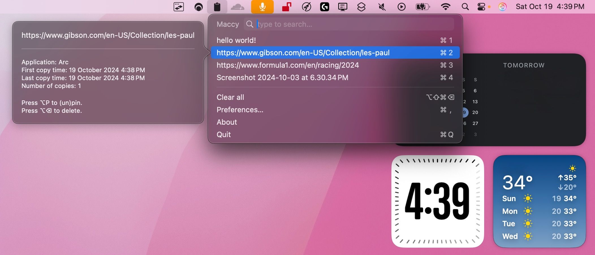Open the Now Playing play-circle icon
This screenshot has height=255, width=595.
pyautogui.click(x=401, y=7)
